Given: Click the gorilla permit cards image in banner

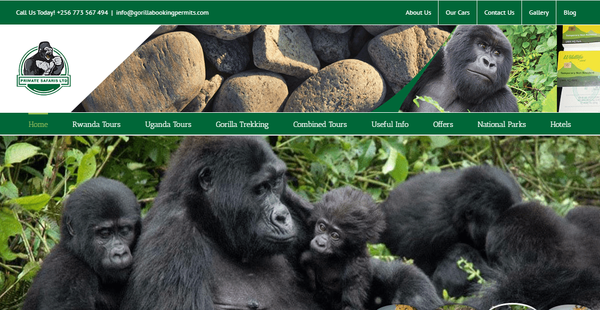Looking at the screenshot, I should tap(578, 69).
